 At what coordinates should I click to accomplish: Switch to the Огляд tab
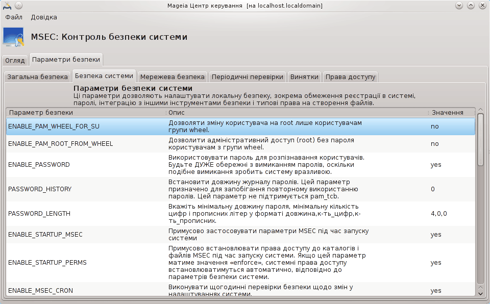(15, 60)
